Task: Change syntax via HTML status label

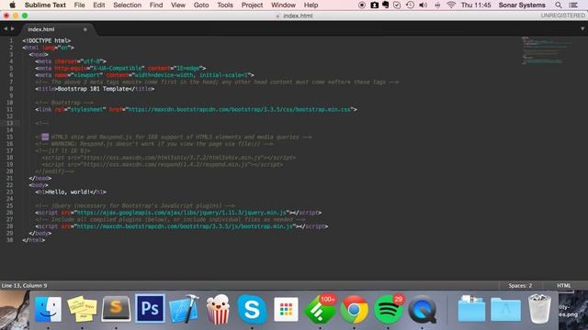Action: (x=563, y=285)
